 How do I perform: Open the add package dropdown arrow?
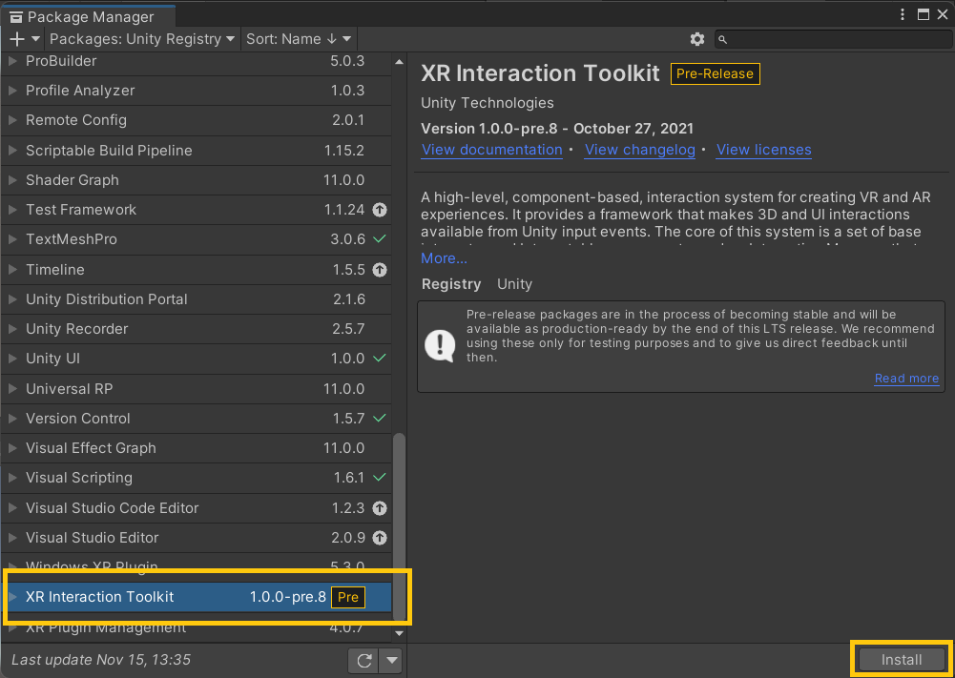(36, 39)
